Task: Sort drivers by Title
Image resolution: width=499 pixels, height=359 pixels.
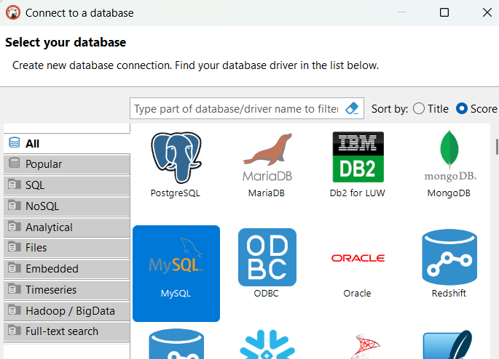Action: pos(419,108)
